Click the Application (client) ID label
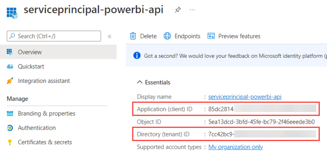The image size is (327, 153). coord(165,109)
